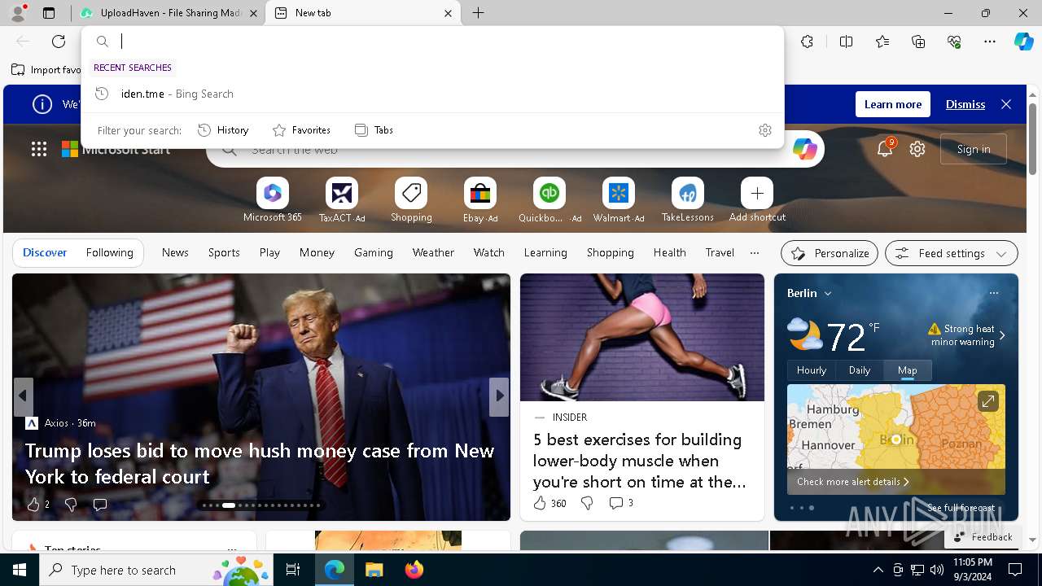This screenshot has width=1042, height=586.
Task: Open Shopping shortcut tile
Action: click(411, 200)
